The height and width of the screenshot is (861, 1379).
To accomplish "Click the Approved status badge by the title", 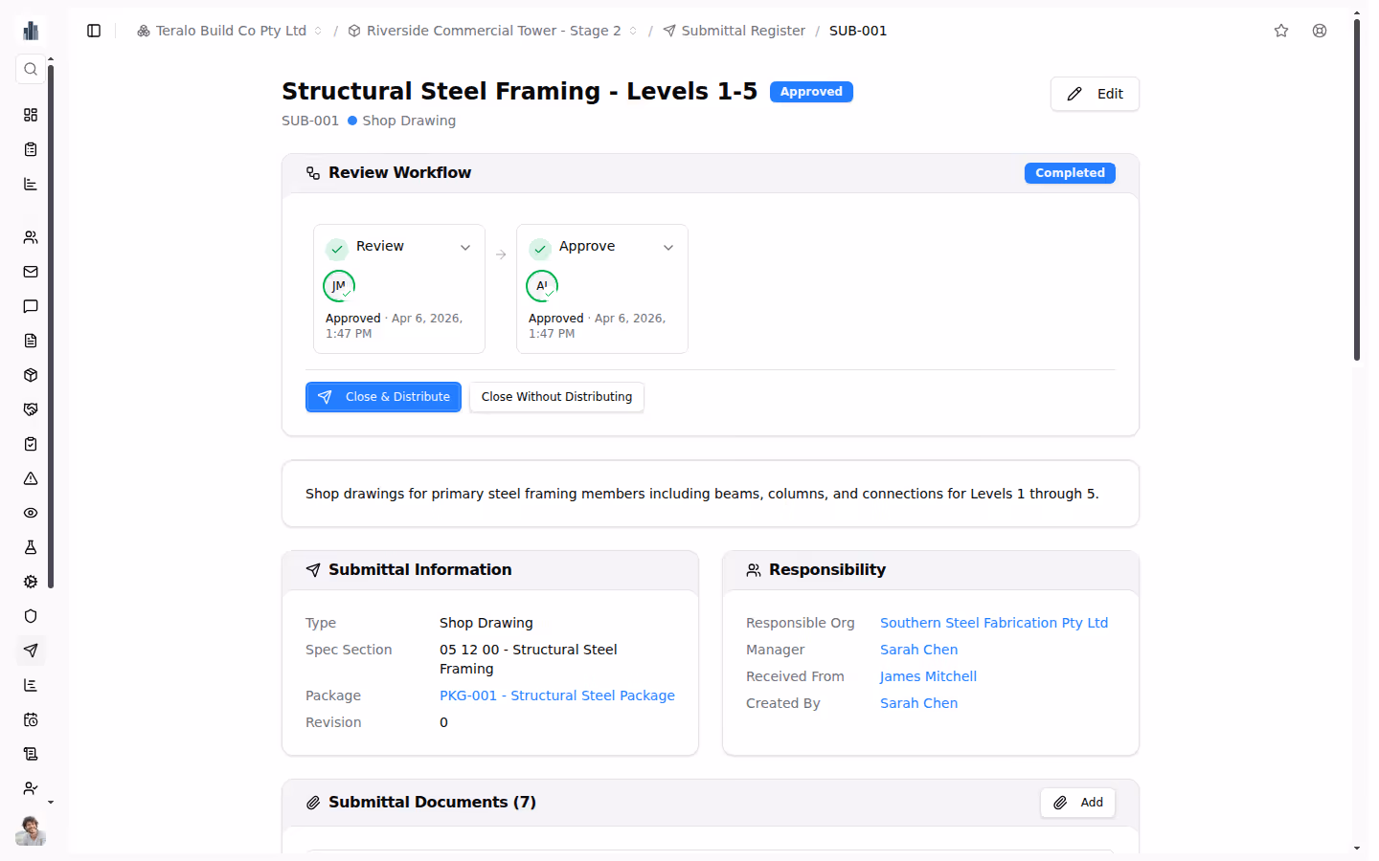I will pyautogui.click(x=811, y=92).
